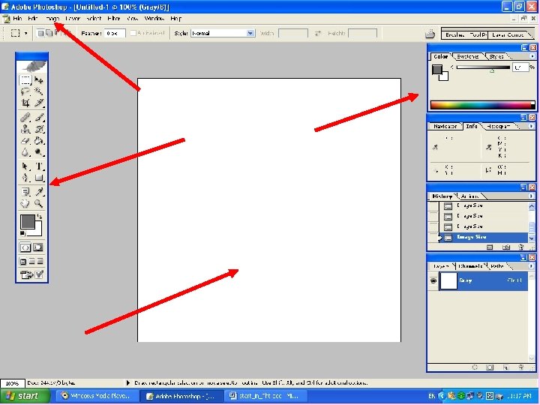Open the Style dropdown showing Normal
The image size is (540, 405).
click(x=250, y=33)
